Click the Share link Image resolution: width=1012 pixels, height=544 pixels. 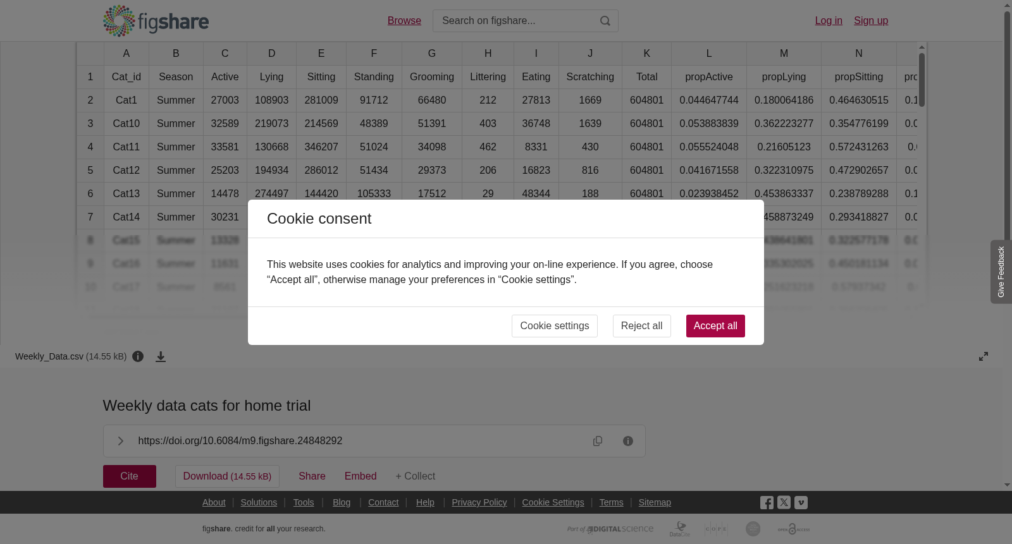click(312, 476)
